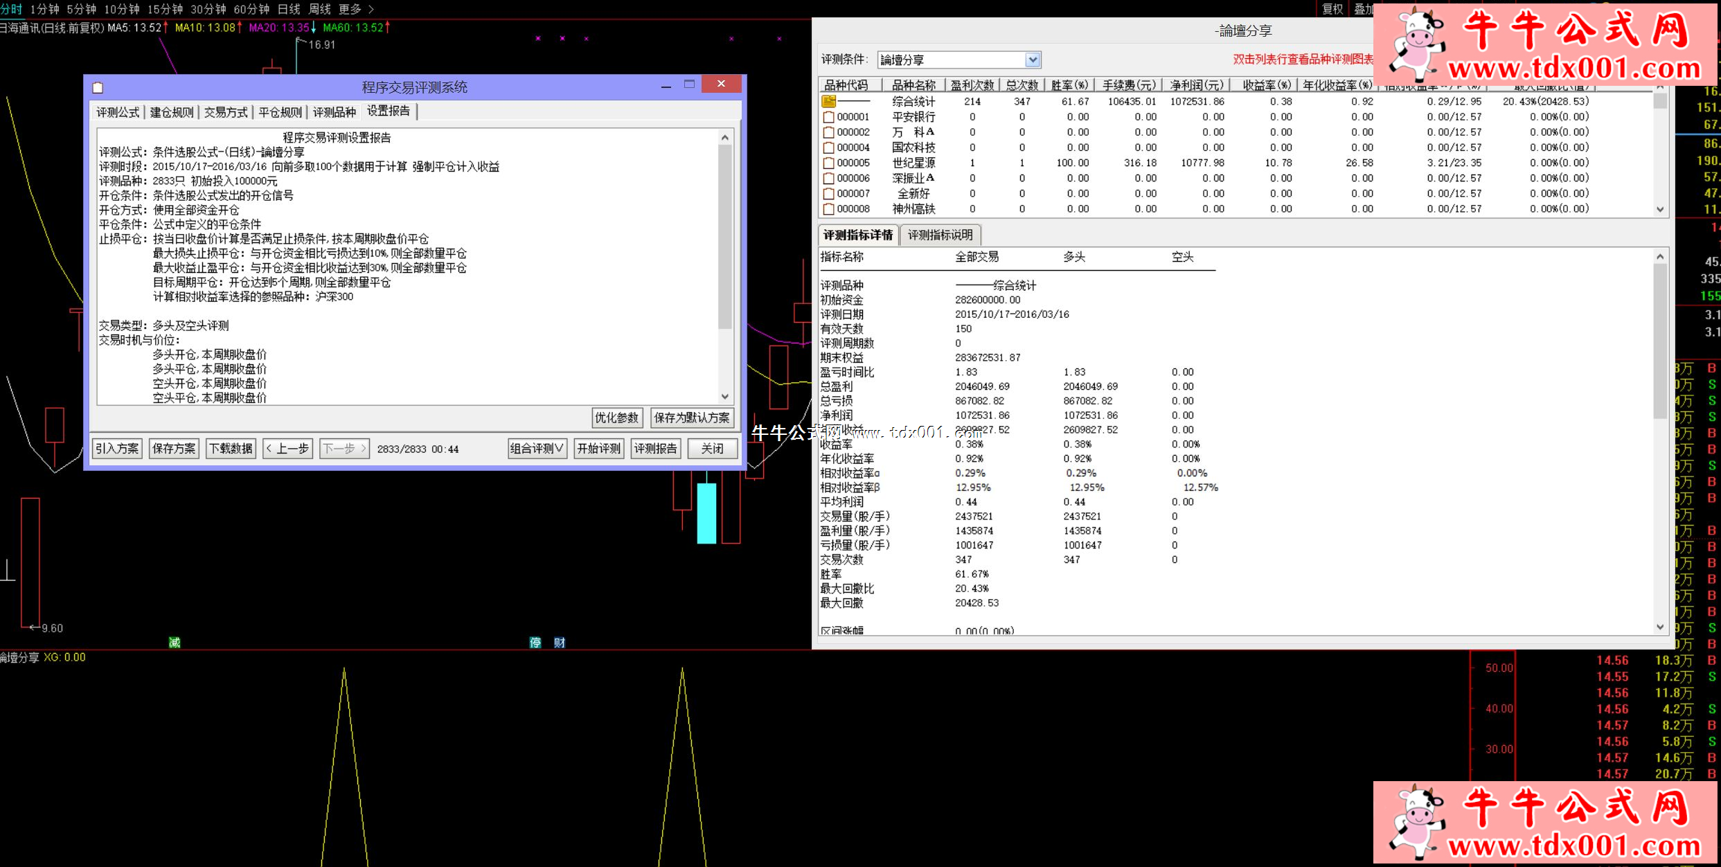Viewport: 1721px width, 867px height.
Task: Switch to 评测指标说明 tab
Action: tap(940, 235)
